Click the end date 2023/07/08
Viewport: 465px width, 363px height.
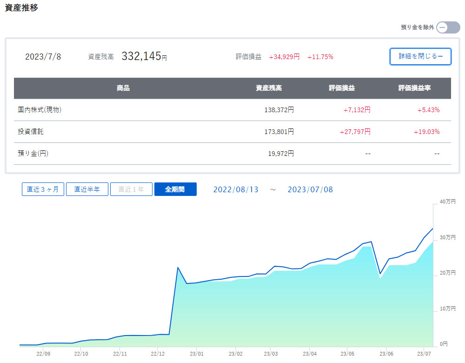pos(310,190)
